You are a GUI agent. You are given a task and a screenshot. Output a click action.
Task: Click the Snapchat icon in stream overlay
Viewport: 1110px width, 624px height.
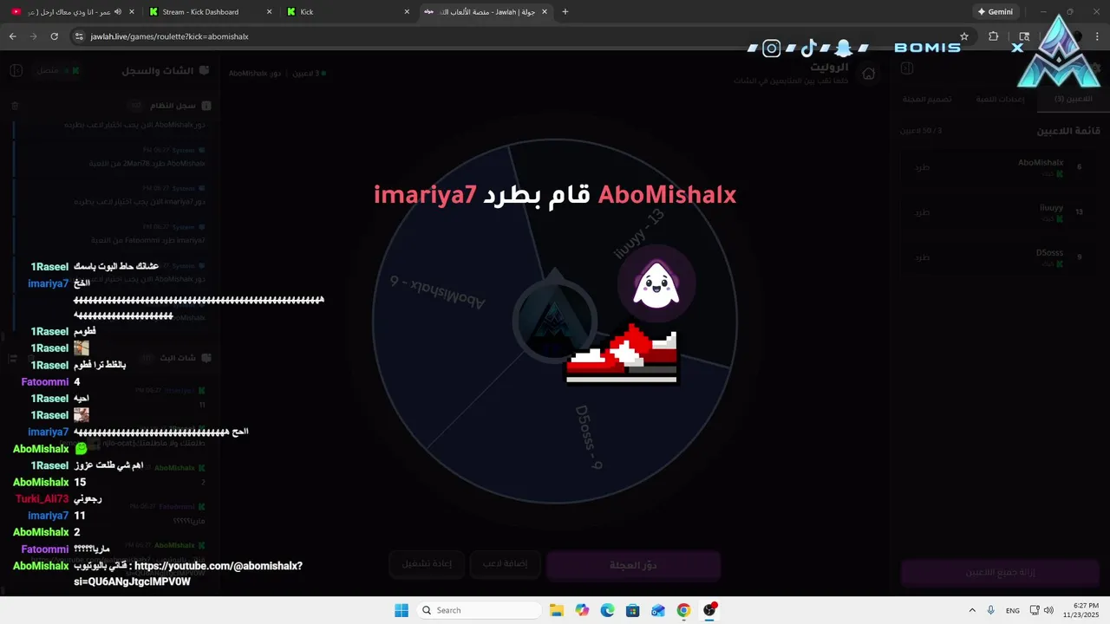844,49
